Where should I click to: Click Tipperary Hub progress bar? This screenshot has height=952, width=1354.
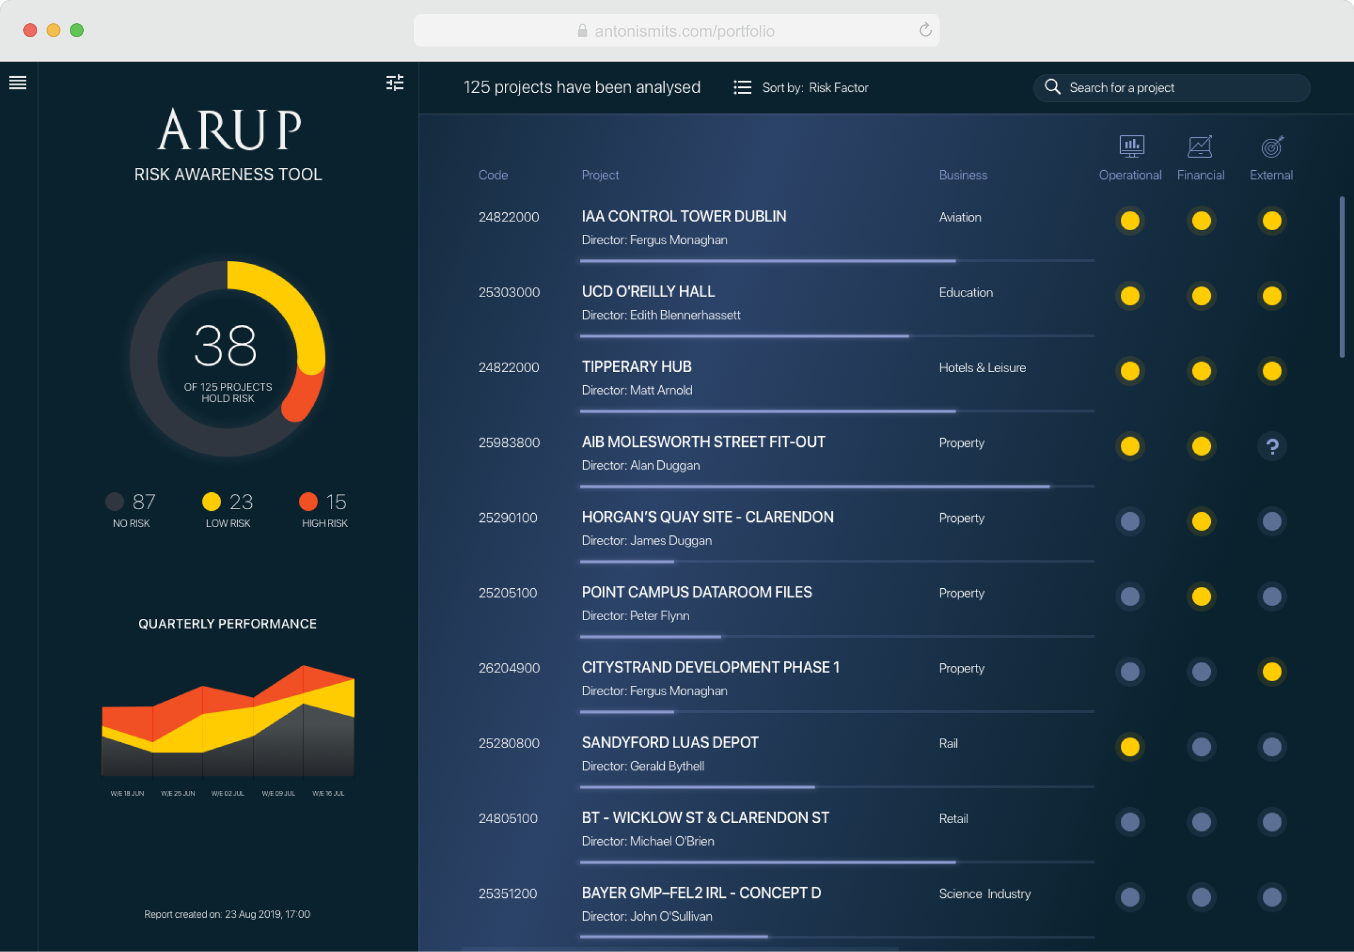(767, 411)
